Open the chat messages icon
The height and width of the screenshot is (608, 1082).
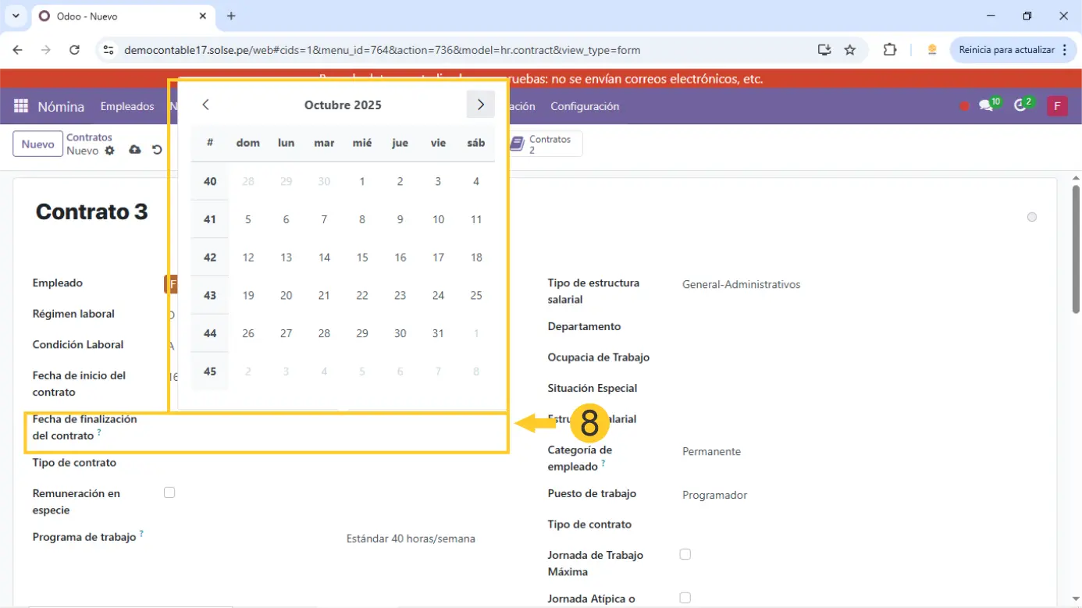(x=986, y=106)
